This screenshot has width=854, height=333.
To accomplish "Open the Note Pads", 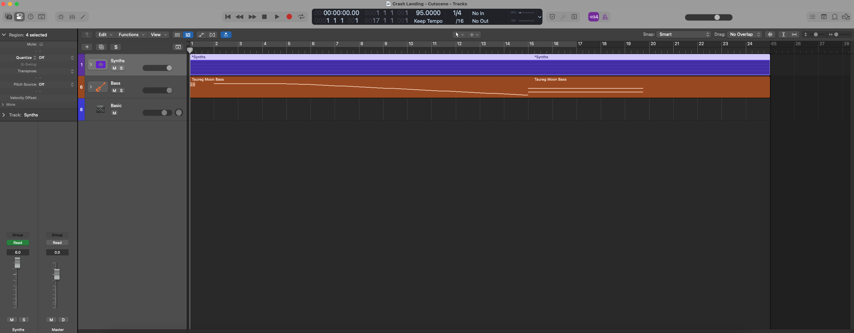I will click(x=824, y=17).
